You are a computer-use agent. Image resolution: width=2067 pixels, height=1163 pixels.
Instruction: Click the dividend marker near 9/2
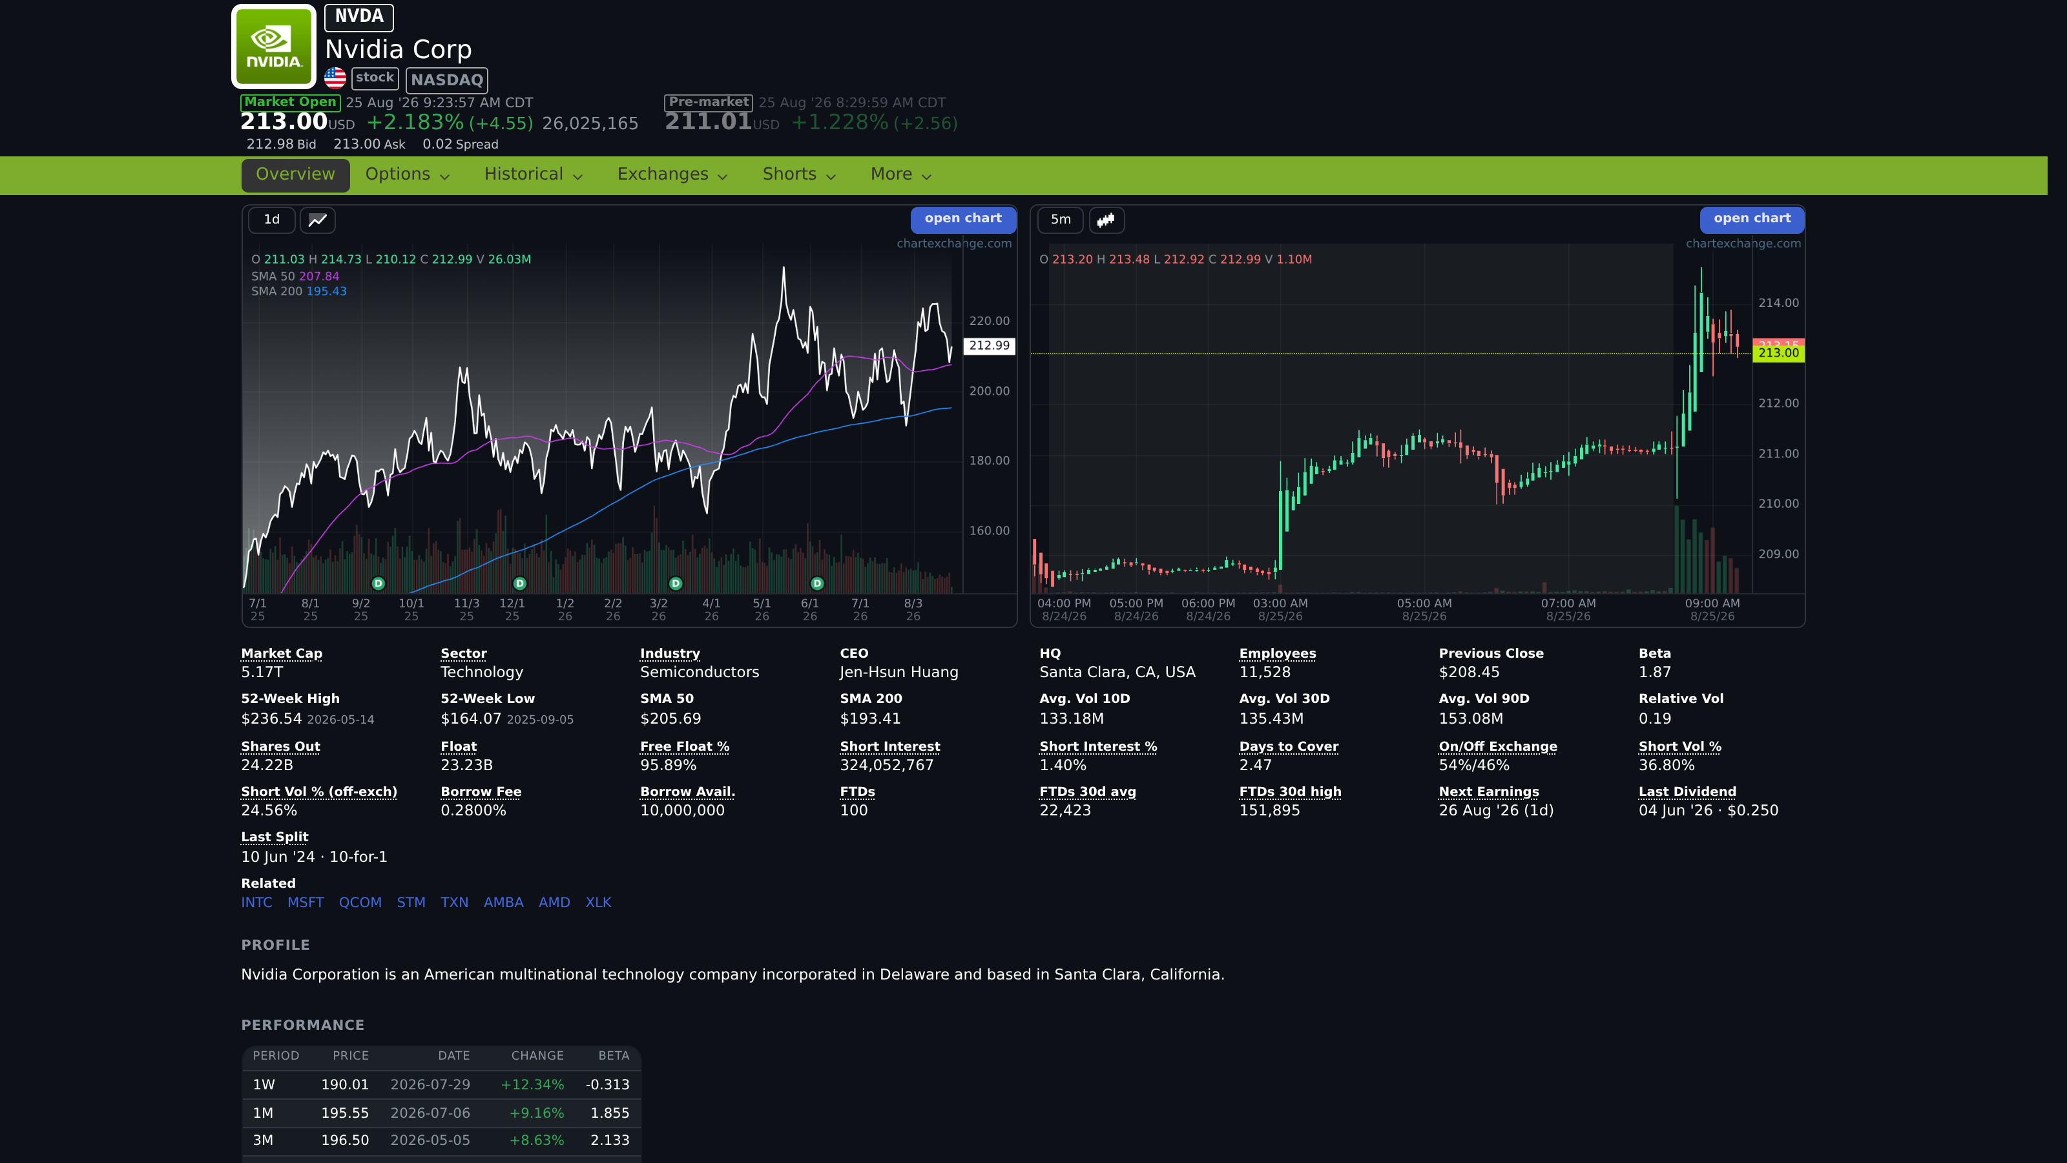pyautogui.click(x=379, y=583)
